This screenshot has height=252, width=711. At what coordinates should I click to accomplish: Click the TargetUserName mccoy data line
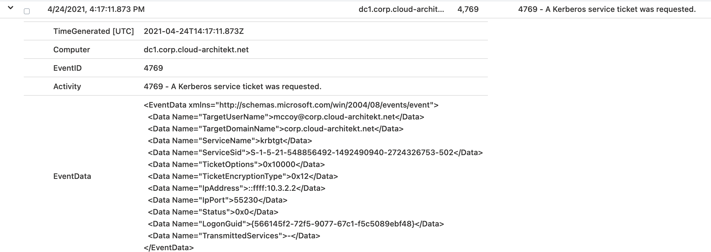tap(286, 117)
